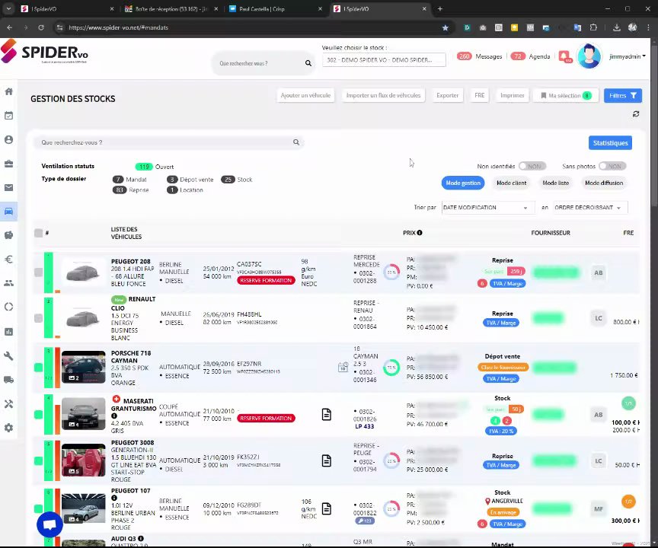The image size is (658, 548).
Task: Open document icon on Peugeot 3008 row
Action: pos(327,460)
